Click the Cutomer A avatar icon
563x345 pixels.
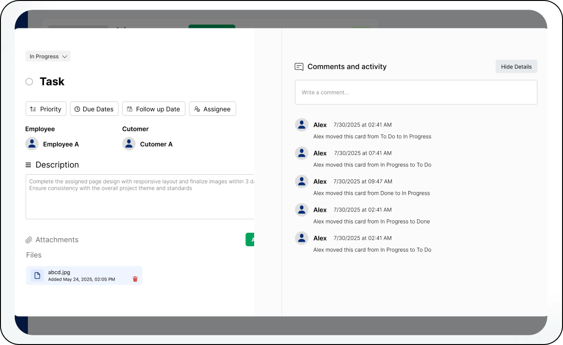pyautogui.click(x=129, y=144)
